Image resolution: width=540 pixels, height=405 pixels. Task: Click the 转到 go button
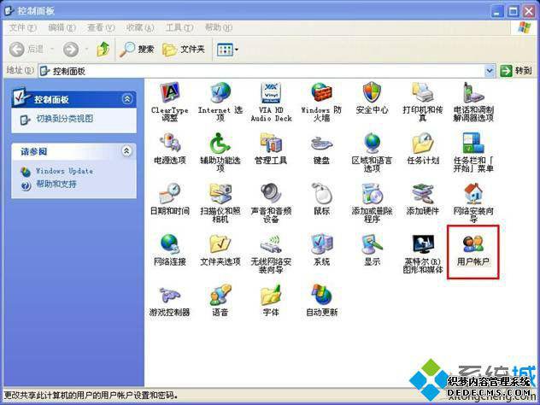[x=516, y=71]
